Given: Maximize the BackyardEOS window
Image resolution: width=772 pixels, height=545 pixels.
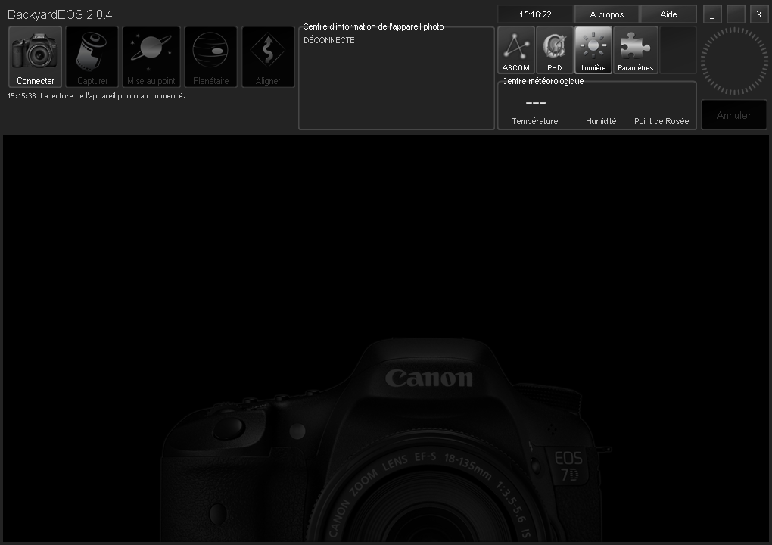Looking at the screenshot, I should click(x=736, y=14).
